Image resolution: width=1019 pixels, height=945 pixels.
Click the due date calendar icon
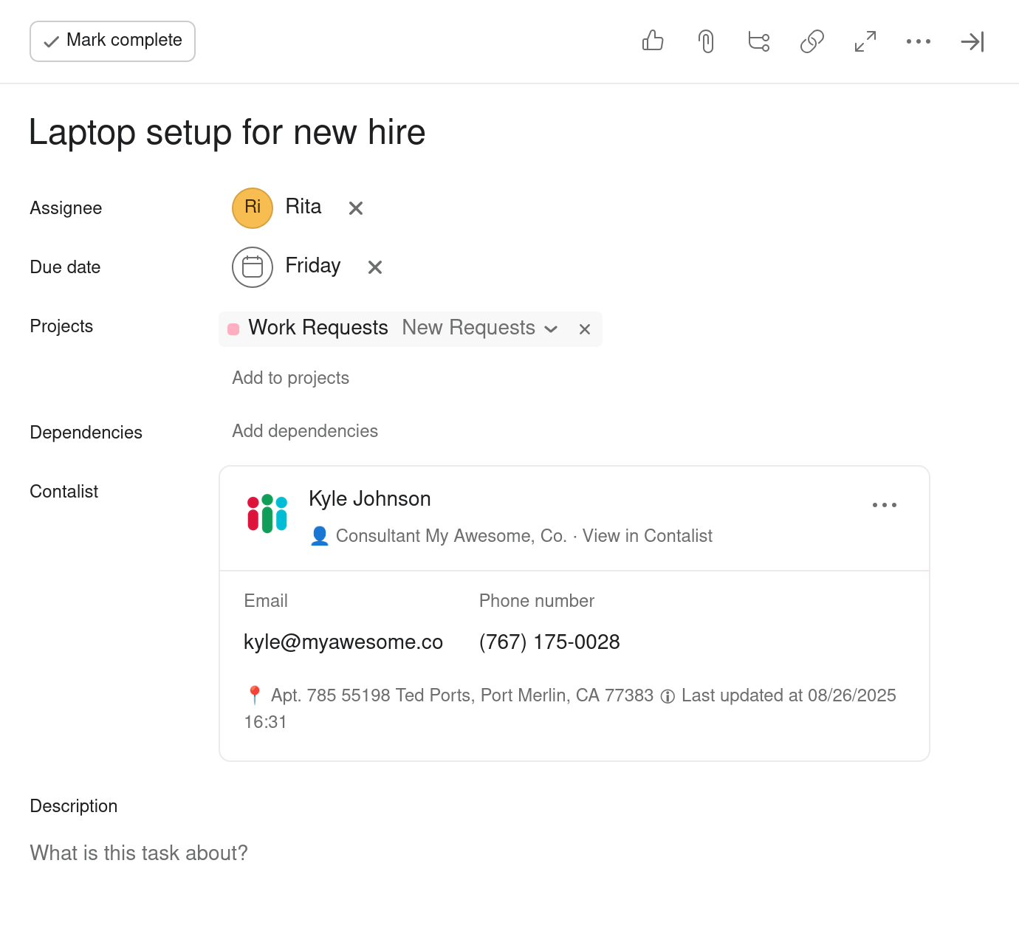pyautogui.click(x=253, y=267)
